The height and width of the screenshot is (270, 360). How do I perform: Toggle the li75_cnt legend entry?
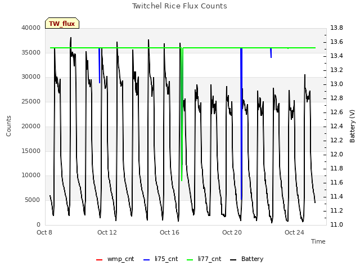[x=160, y=259]
